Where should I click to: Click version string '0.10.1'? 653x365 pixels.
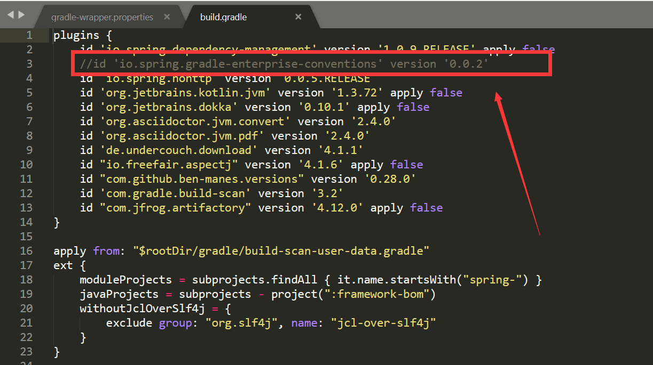tap(324, 107)
